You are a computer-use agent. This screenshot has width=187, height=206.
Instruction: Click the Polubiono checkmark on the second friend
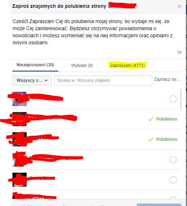[151, 119]
